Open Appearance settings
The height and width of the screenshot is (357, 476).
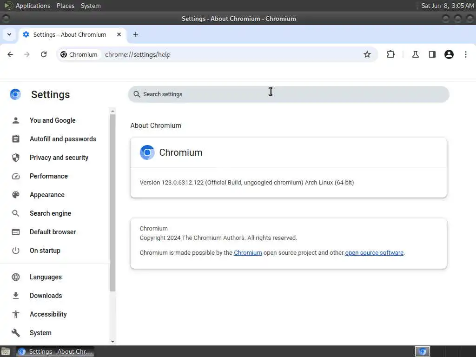(x=47, y=195)
